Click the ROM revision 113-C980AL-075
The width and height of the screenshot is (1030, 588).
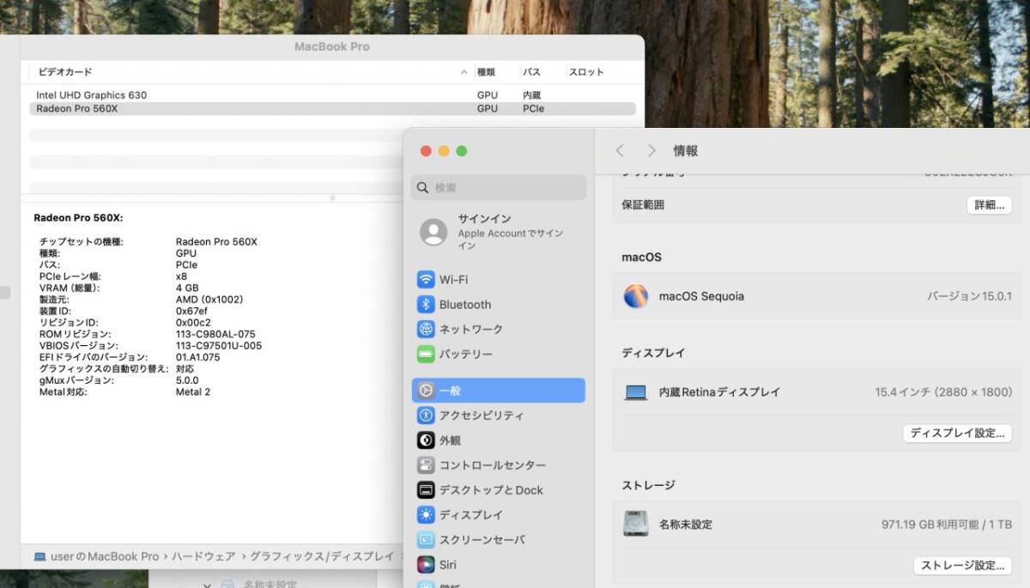[x=215, y=335]
